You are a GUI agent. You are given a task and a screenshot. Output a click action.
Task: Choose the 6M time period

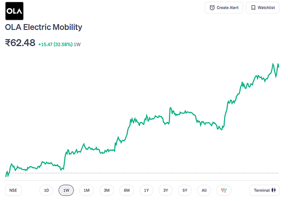point(127,190)
